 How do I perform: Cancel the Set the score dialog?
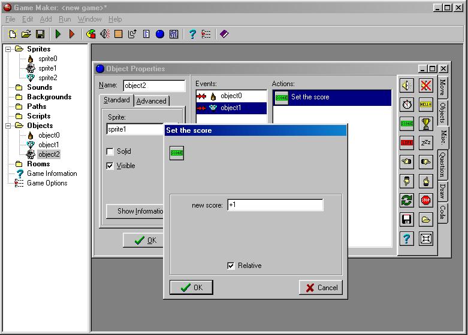coord(321,288)
